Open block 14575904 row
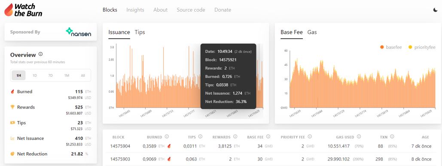The image size is (442, 166). tap(271, 146)
